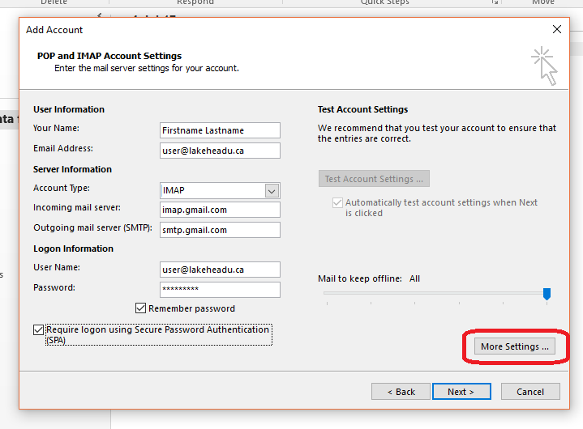Open the Quick Steps dialog launcher
583x429 pixels.
point(495,3)
